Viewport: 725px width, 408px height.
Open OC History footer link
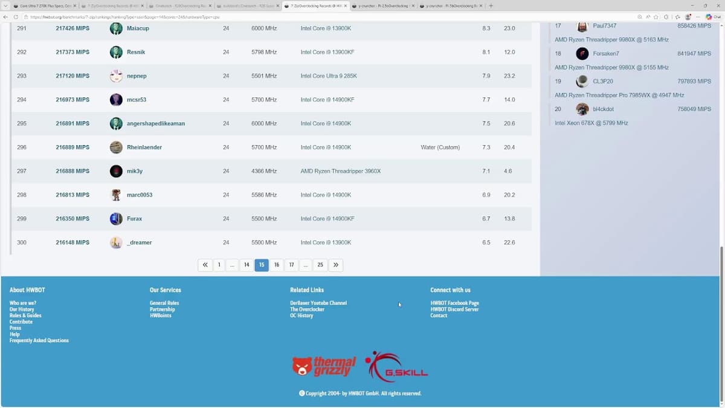click(301, 316)
